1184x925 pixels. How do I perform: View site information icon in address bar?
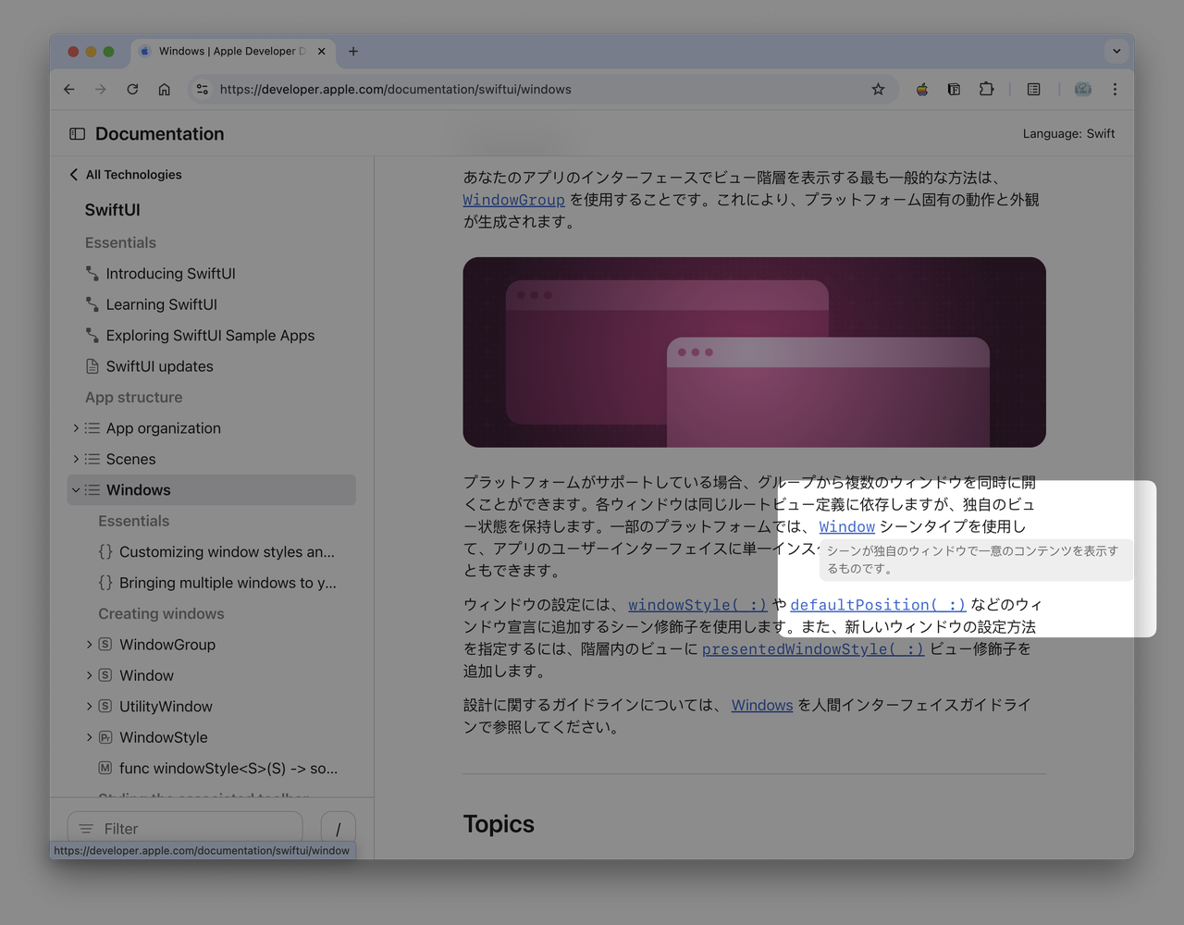(202, 90)
